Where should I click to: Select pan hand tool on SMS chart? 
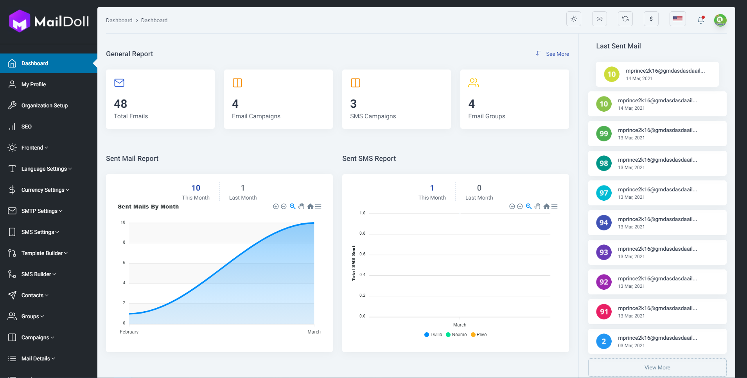[x=537, y=207]
